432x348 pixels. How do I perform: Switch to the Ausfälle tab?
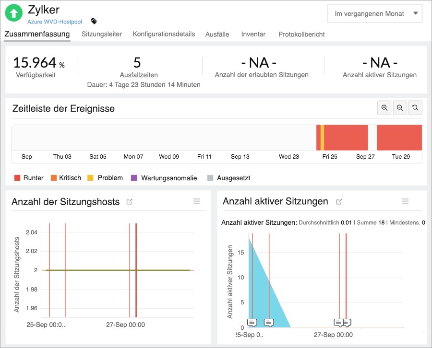point(217,34)
